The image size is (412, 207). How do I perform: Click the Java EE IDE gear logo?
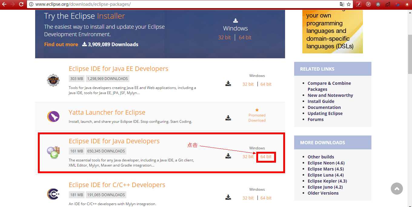click(53, 80)
